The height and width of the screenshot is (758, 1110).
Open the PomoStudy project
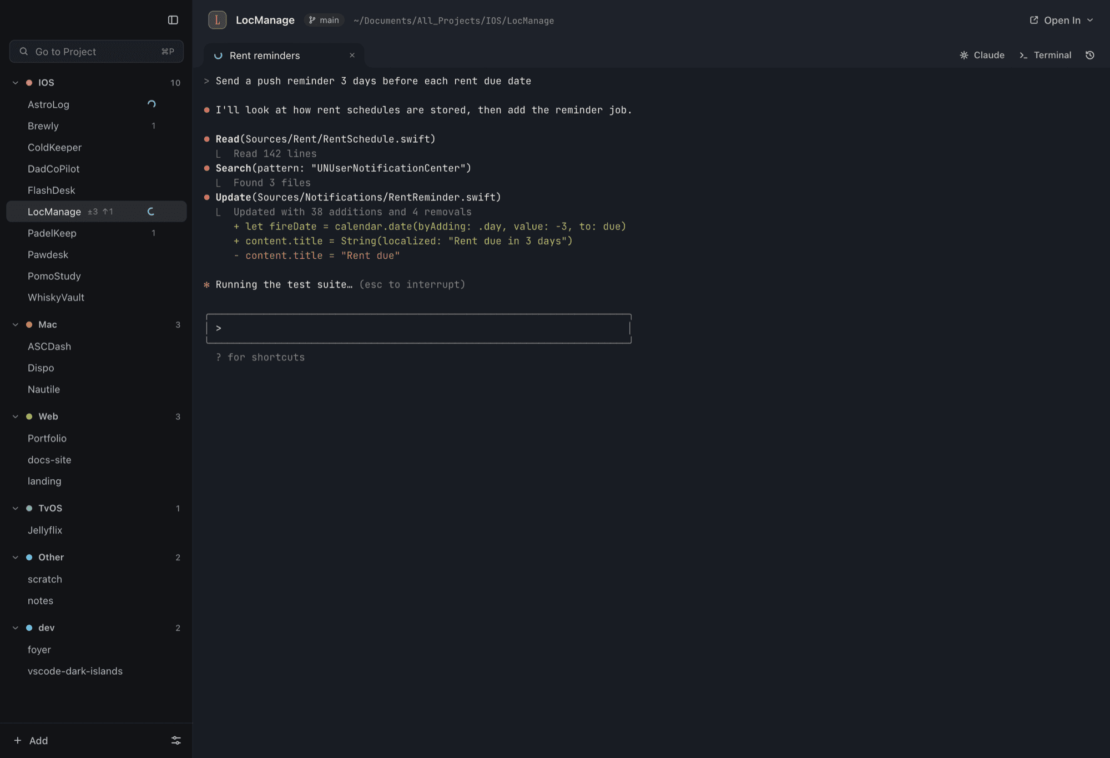97,276
